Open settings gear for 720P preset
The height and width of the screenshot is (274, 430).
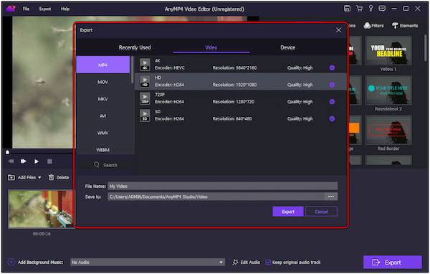click(x=332, y=102)
